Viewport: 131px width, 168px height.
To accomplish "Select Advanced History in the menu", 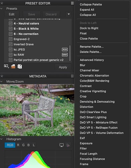I will point(92,60).
